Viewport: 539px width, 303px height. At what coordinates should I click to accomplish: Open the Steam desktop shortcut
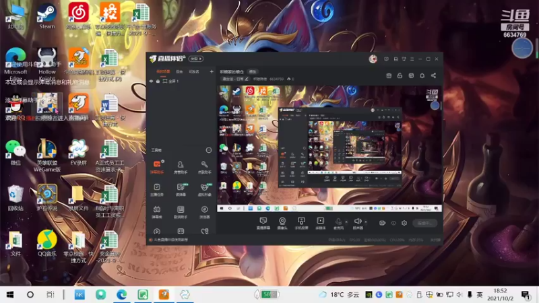[x=46, y=16]
